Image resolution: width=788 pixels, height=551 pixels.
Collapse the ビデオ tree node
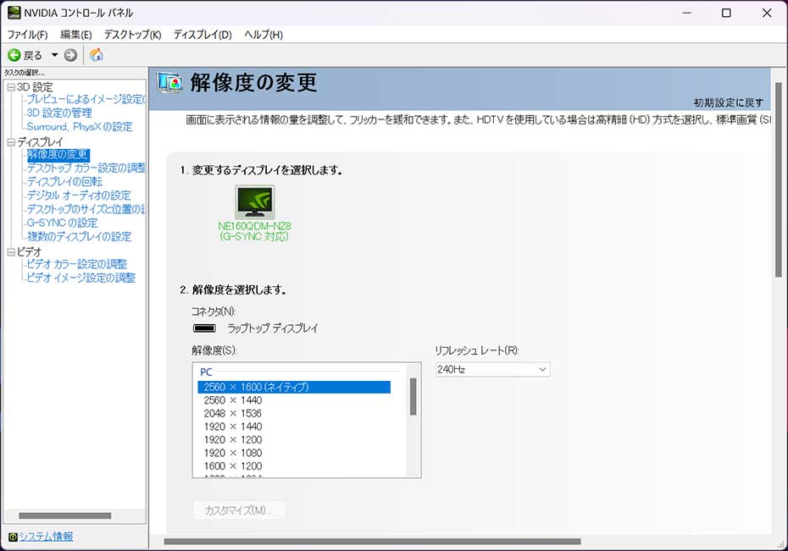click(11, 252)
